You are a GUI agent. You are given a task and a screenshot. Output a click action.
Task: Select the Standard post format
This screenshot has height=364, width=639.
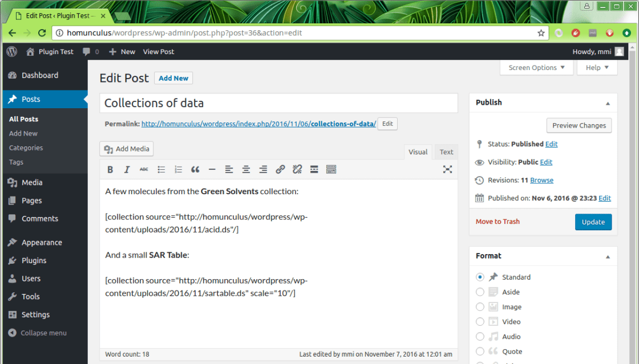(480, 277)
